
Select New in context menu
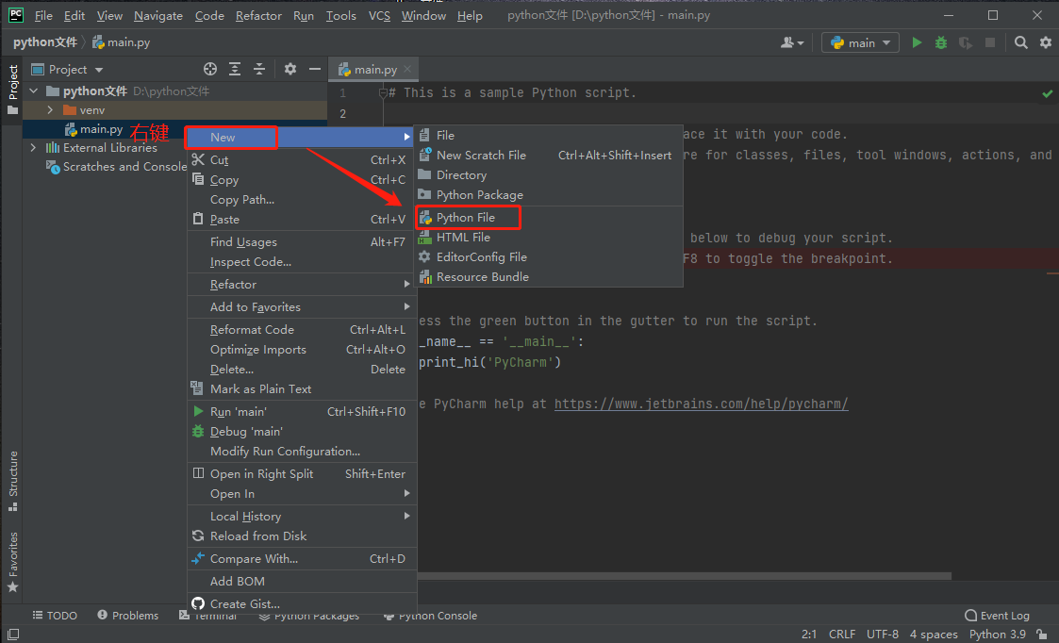pyautogui.click(x=302, y=137)
